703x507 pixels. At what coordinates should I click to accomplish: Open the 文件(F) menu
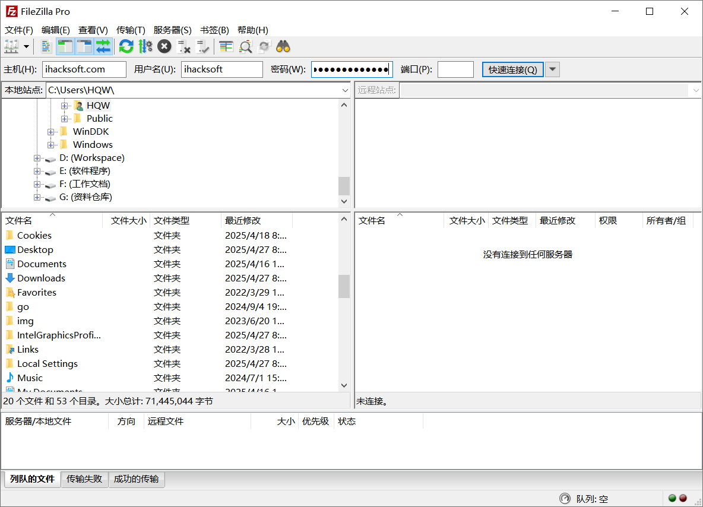[19, 30]
